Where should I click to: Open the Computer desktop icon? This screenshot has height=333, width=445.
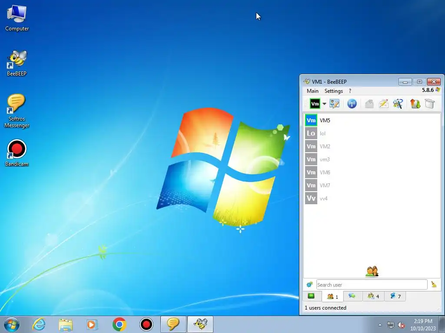(x=17, y=18)
